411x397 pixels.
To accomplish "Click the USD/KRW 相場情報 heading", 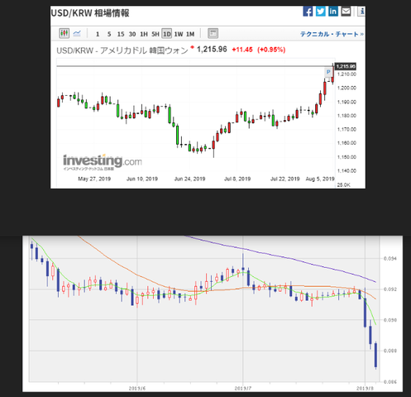I will click(90, 13).
